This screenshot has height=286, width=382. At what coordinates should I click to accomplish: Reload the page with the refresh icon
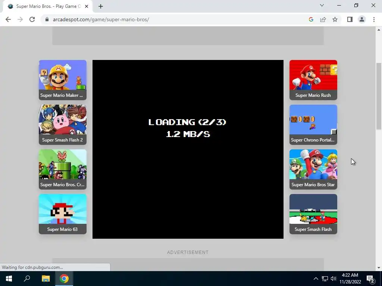(32, 19)
